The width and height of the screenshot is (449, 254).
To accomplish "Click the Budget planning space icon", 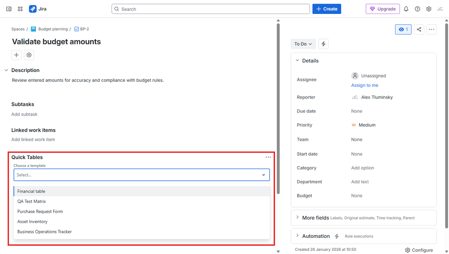I will click(x=34, y=29).
